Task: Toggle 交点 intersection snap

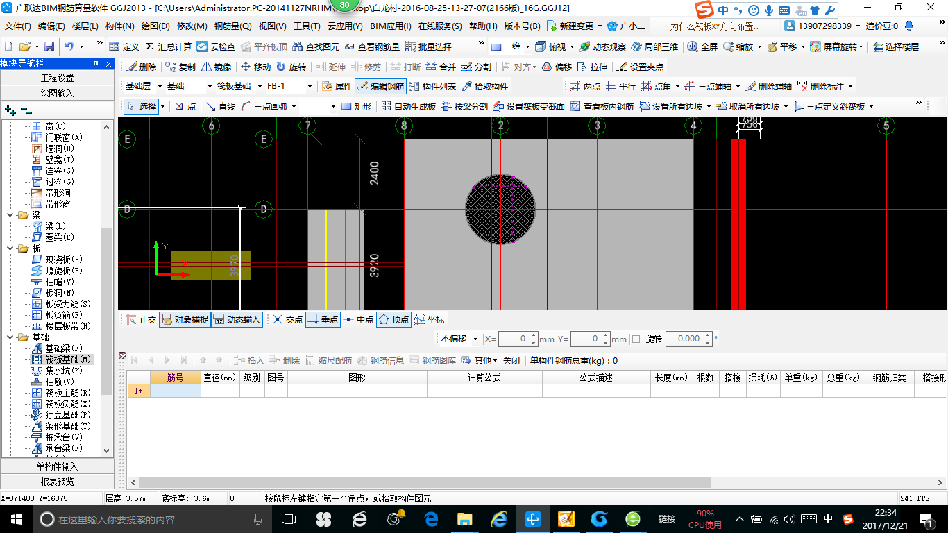Action: [287, 320]
